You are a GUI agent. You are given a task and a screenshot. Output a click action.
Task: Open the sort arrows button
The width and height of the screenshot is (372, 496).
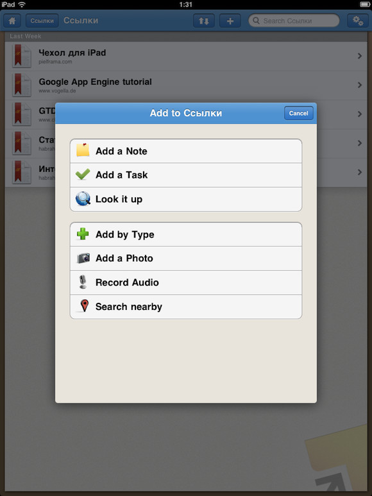[204, 21]
